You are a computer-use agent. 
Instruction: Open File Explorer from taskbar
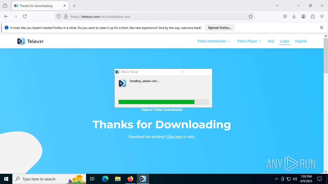pyautogui.click(x=118, y=179)
